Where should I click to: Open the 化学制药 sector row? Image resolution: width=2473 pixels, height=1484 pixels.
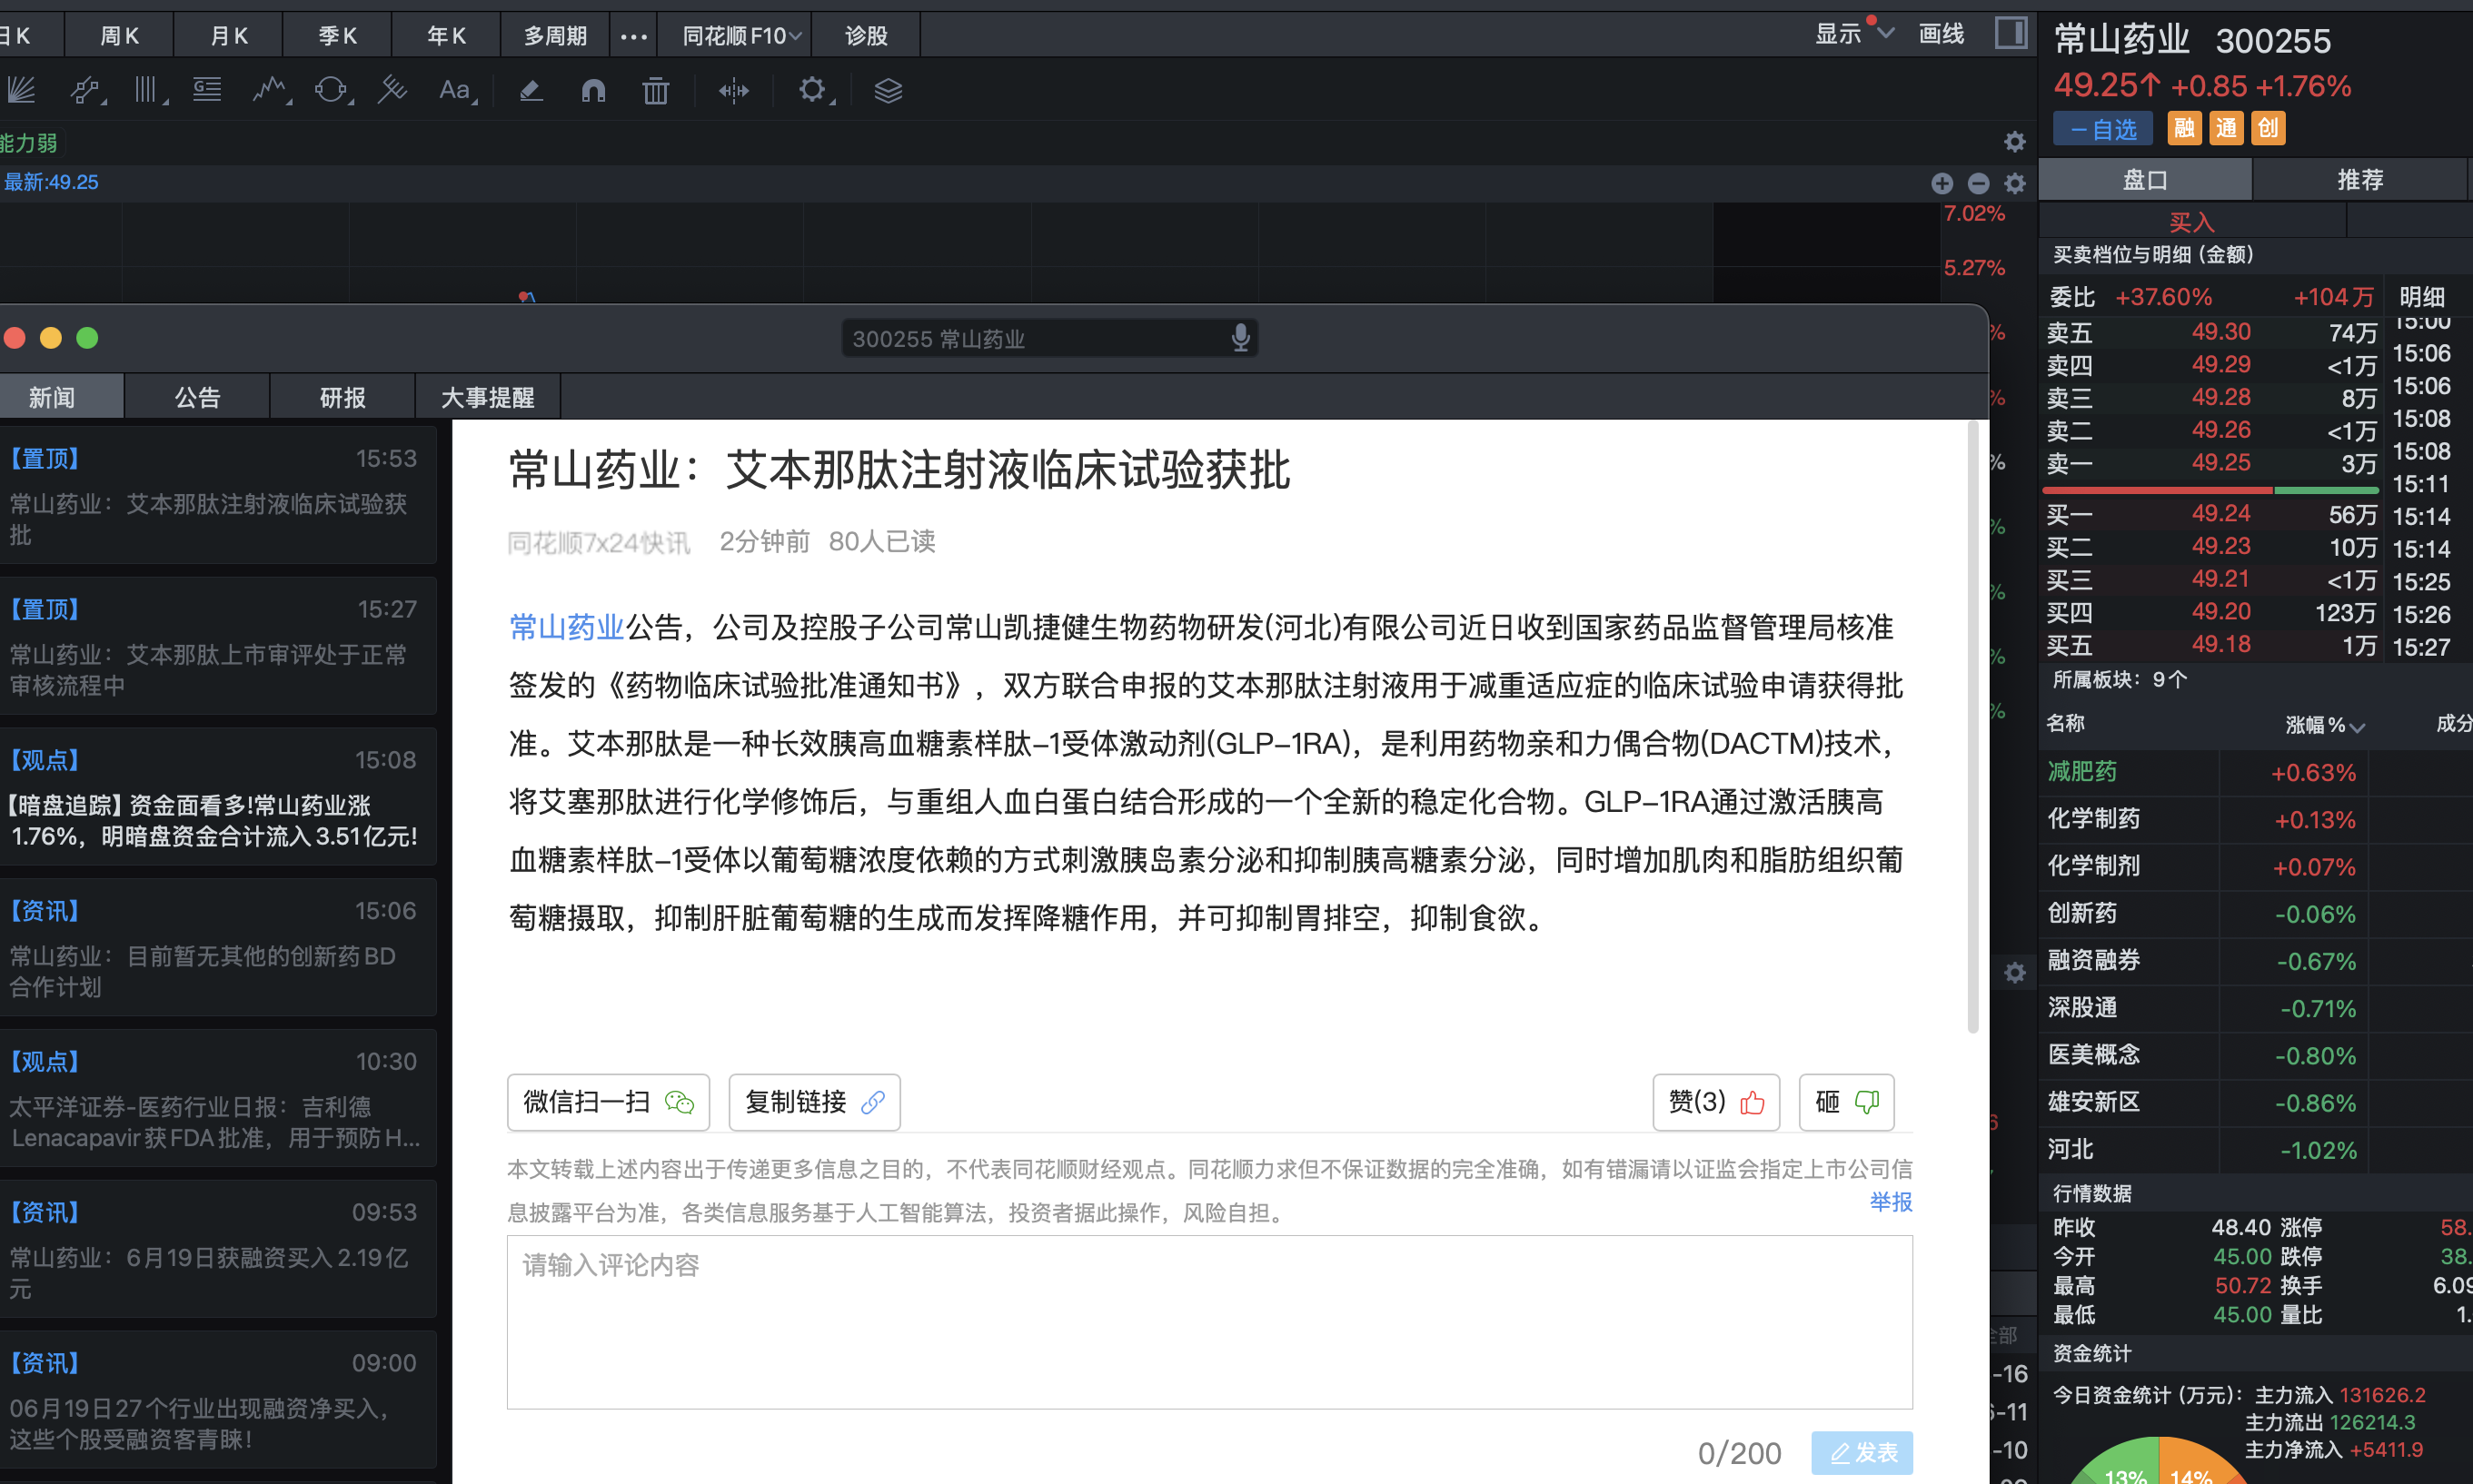[2256, 819]
